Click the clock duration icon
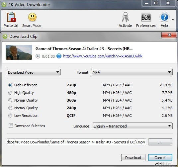The width and height of the screenshot is (178, 167). [38, 56]
